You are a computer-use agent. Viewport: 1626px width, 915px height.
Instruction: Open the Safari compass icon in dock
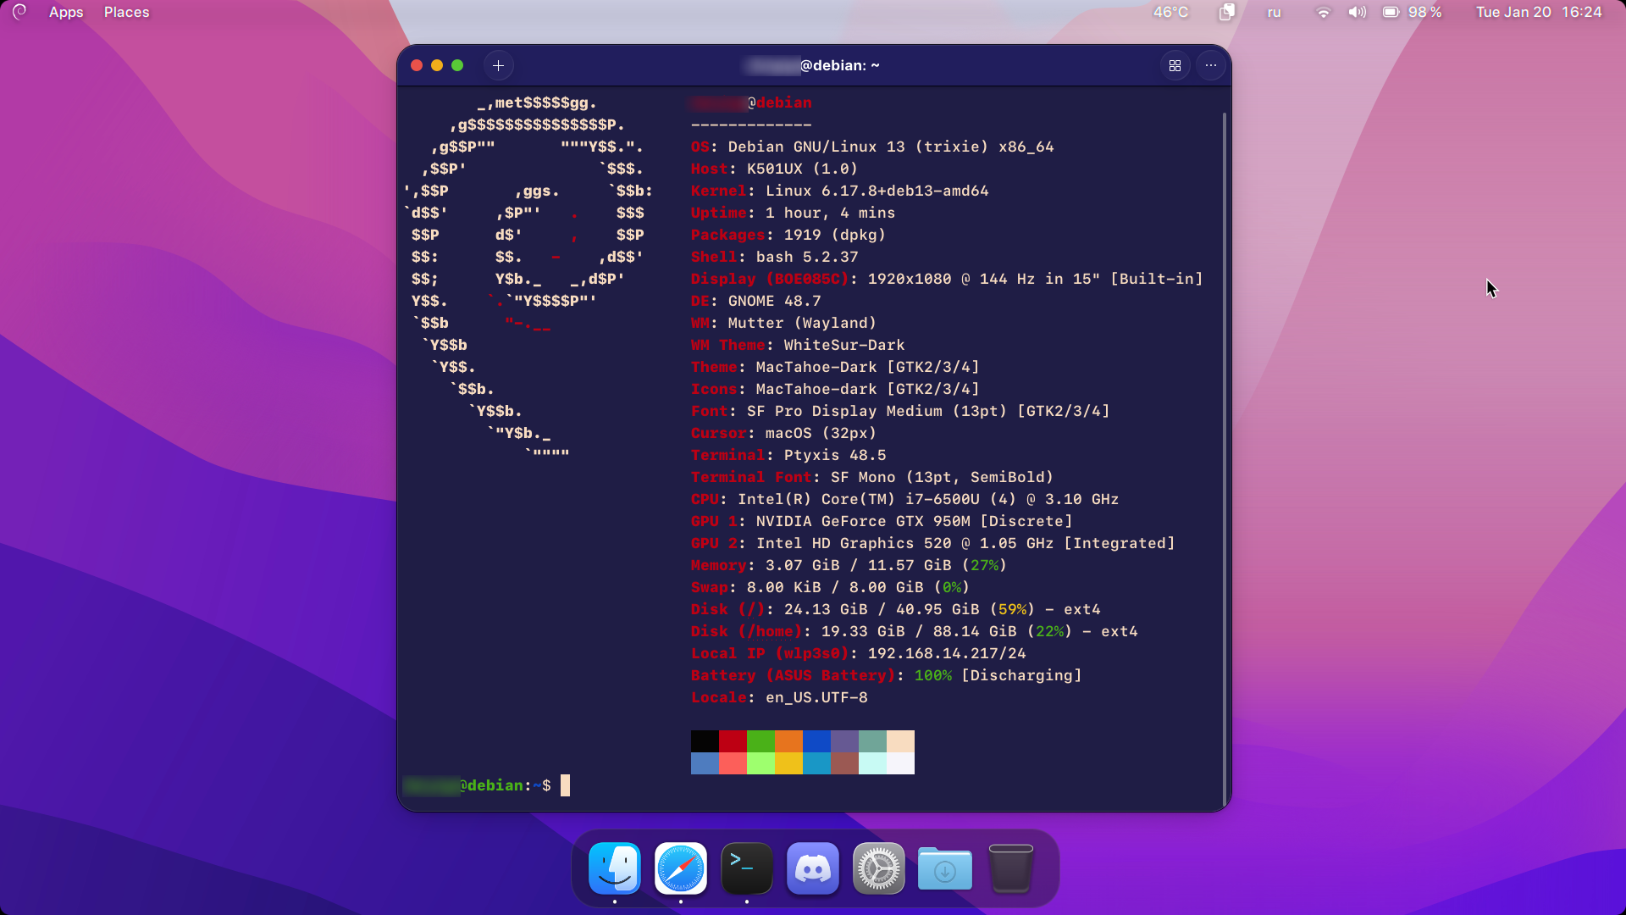[681, 868]
